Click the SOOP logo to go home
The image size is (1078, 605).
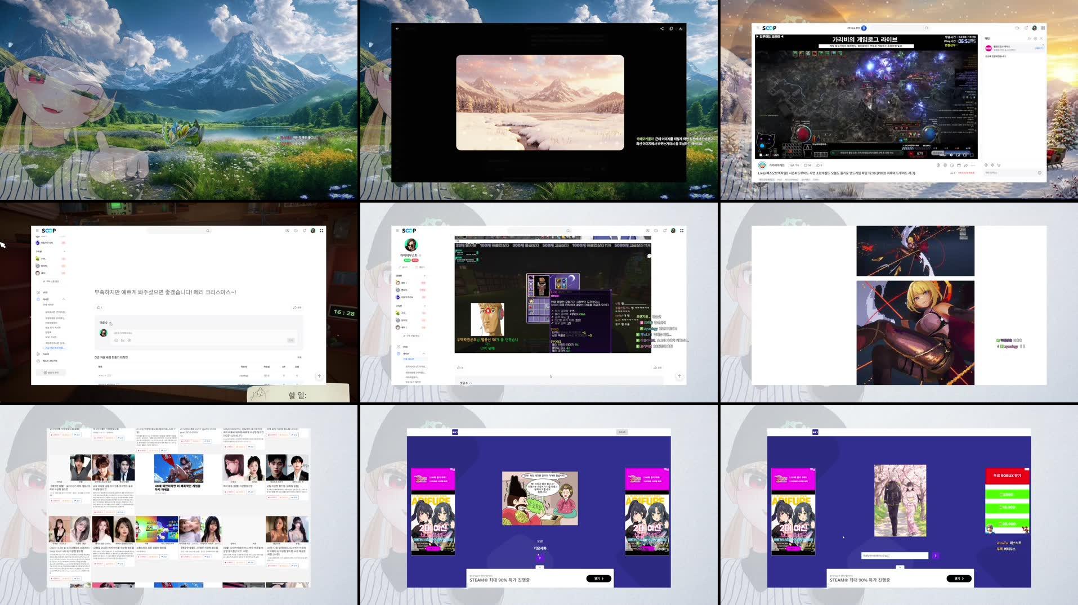(x=770, y=28)
